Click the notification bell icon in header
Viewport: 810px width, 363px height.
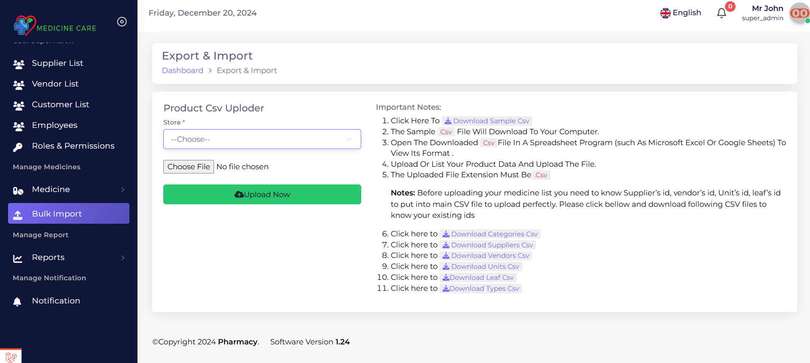pos(722,13)
